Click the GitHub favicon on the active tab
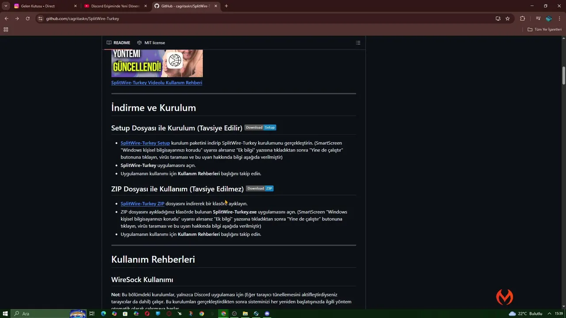The width and height of the screenshot is (566, 318). coord(157,6)
